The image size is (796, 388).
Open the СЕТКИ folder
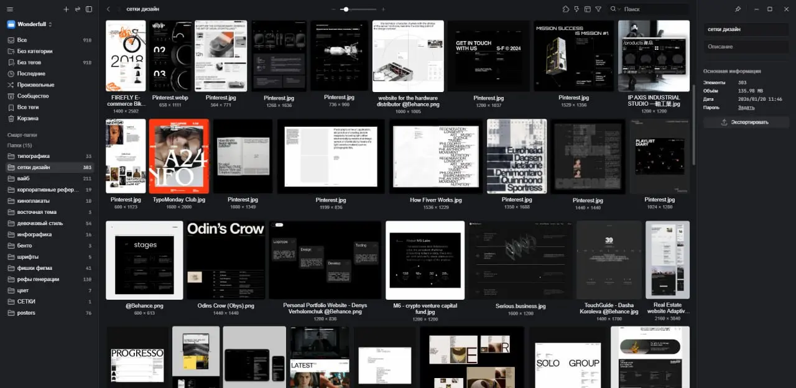[x=49, y=302]
